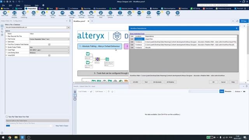This screenshot has height=140, width=249.
Task: Open Chrome from the taskbar
Action: click(10, 137)
